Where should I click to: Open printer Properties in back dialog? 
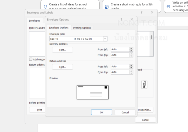[x=145, y=110]
